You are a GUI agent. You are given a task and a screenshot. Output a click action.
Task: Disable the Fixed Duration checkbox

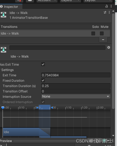43,80
